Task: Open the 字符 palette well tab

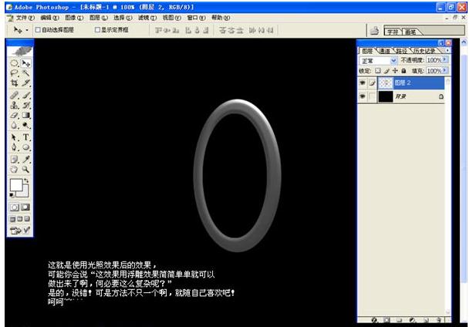Action: click(393, 32)
